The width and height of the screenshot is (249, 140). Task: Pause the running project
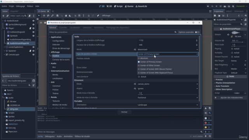[x=212, y=6]
